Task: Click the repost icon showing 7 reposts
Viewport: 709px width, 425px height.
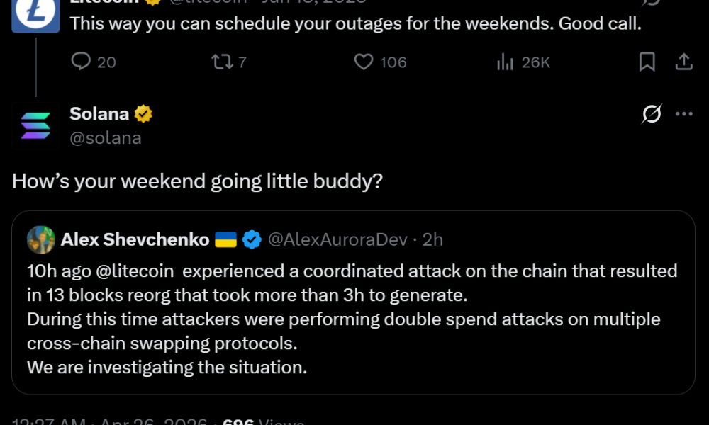Action: pyautogui.click(x=222, y=62)
